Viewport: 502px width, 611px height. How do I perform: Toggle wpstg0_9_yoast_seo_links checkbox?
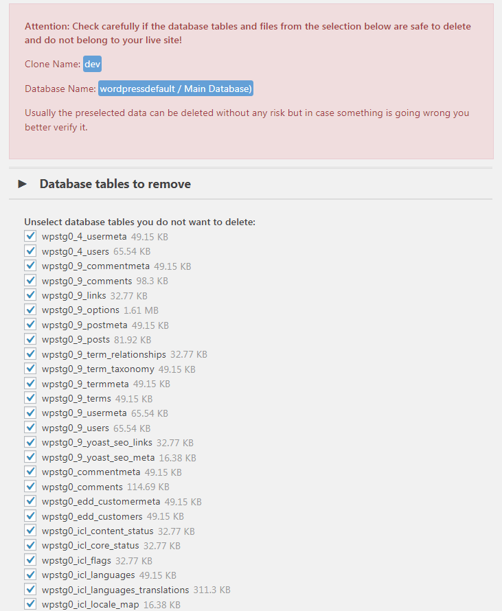(30, 442)
